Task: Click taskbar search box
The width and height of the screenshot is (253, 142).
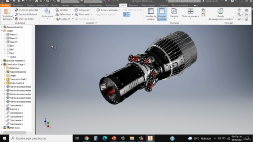Action: coord(41,138)
